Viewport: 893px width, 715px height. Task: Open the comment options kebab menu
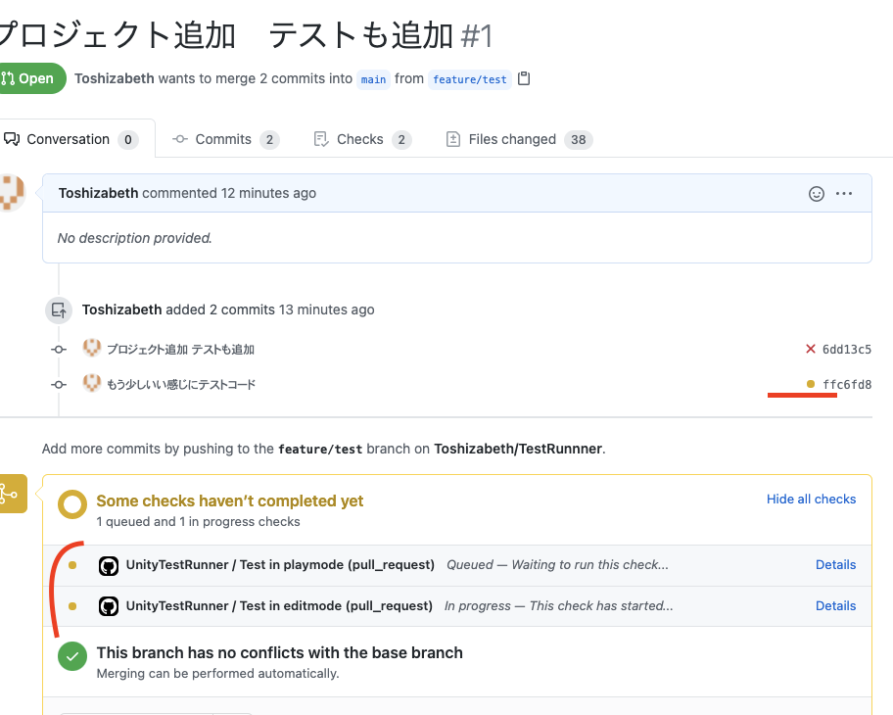click(844, 193)
